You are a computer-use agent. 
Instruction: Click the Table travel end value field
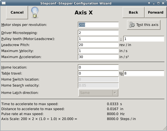pos(144,73)
